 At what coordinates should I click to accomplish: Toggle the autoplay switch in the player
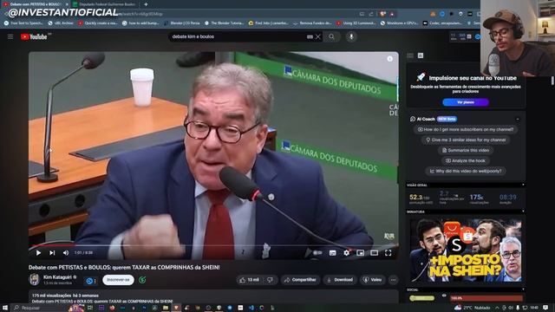(x=317, y=252)
